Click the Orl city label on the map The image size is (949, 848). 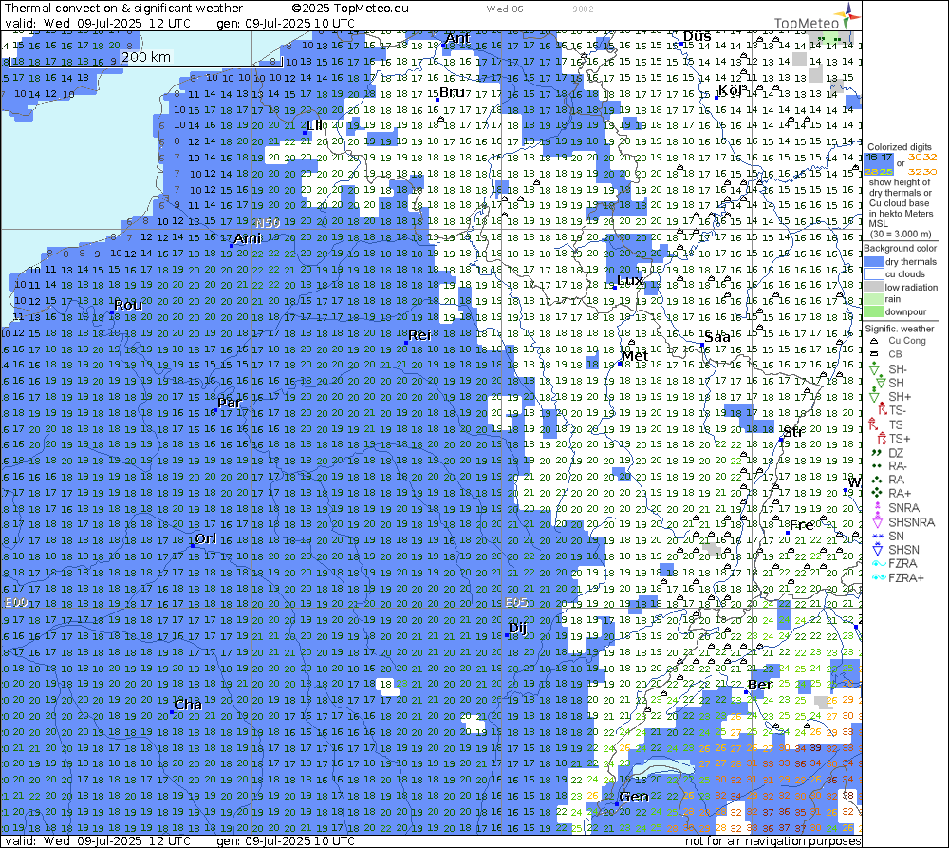pyautogui.click(x=206, y=538)
